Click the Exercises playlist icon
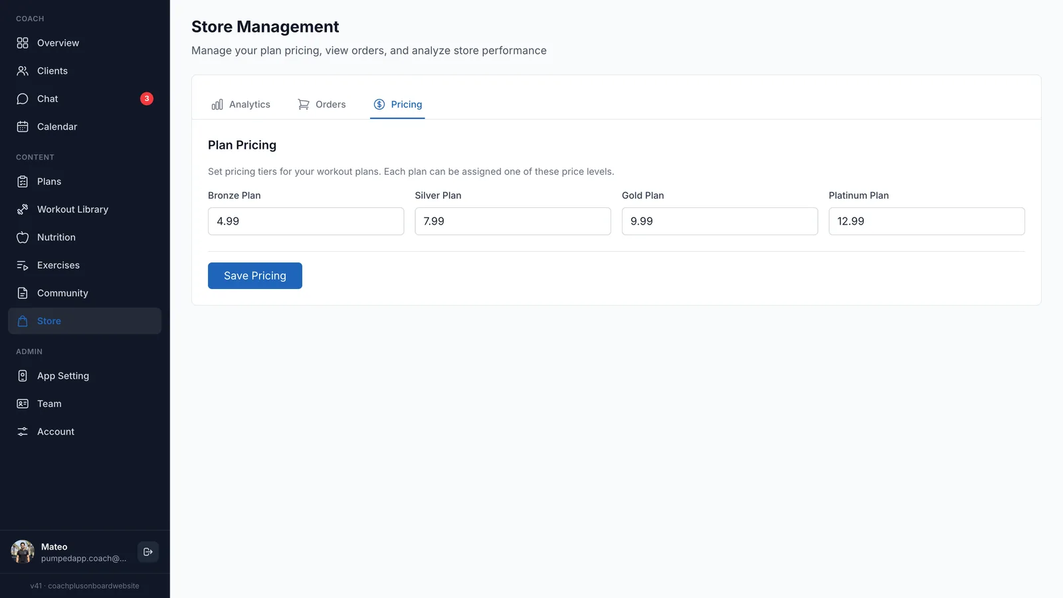Viewport: 1063px width, 598px height. point(23,265)
